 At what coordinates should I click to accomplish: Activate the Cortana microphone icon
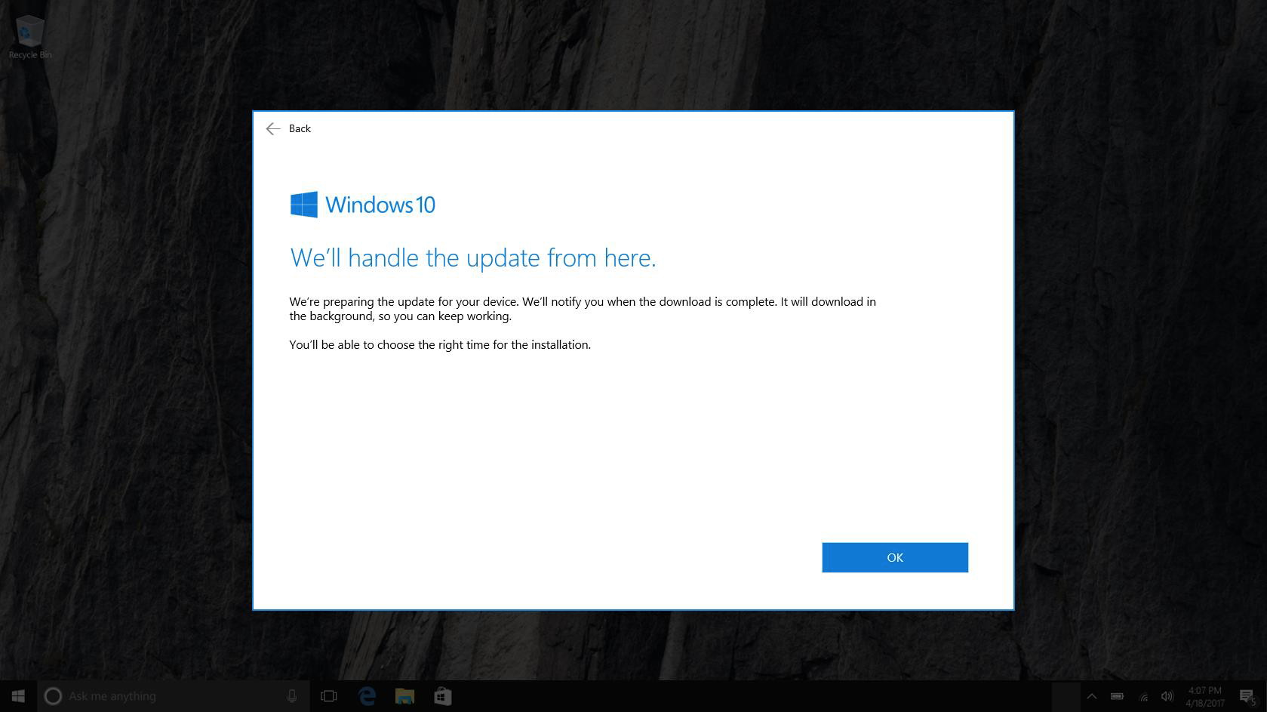pos(292,696)
